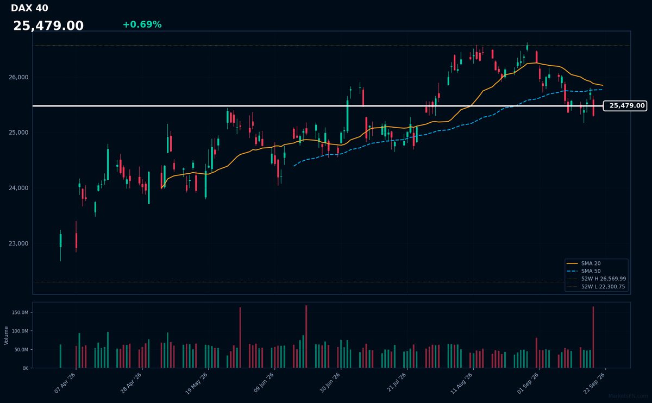Click the 07 Apr '26 date label
The height and width of the screenshot is (403, 652).
66,383
